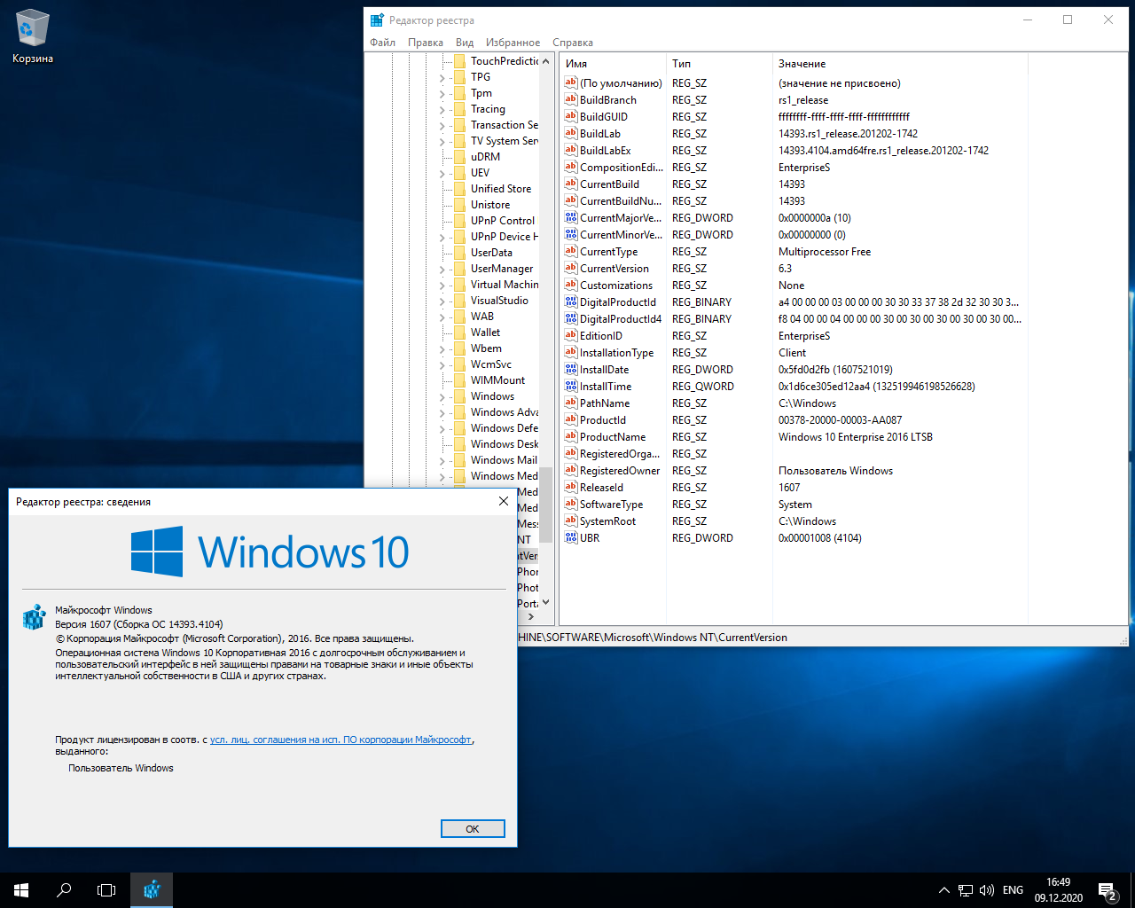
Task: Select the BuildLab value icon
Action: [x=571, y=133]
